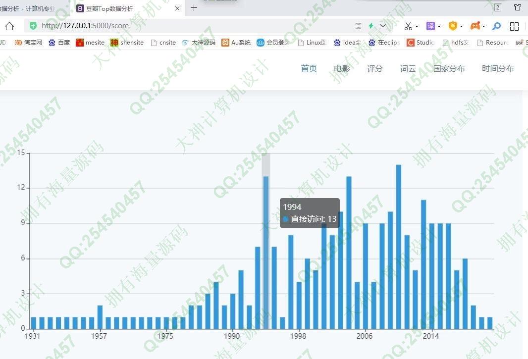Open the mesite bookmark
The width and height of the screenshot is (528, 359).
pos(90,43)
